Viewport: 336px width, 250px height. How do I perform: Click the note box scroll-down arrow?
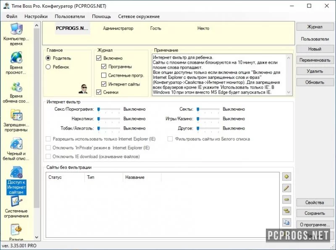289,92
